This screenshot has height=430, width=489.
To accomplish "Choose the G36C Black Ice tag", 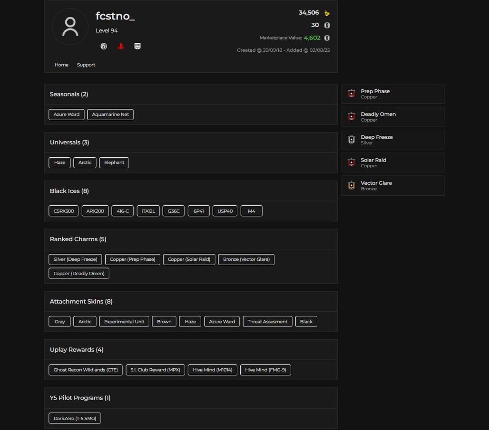I will click(x=174, y=211).
